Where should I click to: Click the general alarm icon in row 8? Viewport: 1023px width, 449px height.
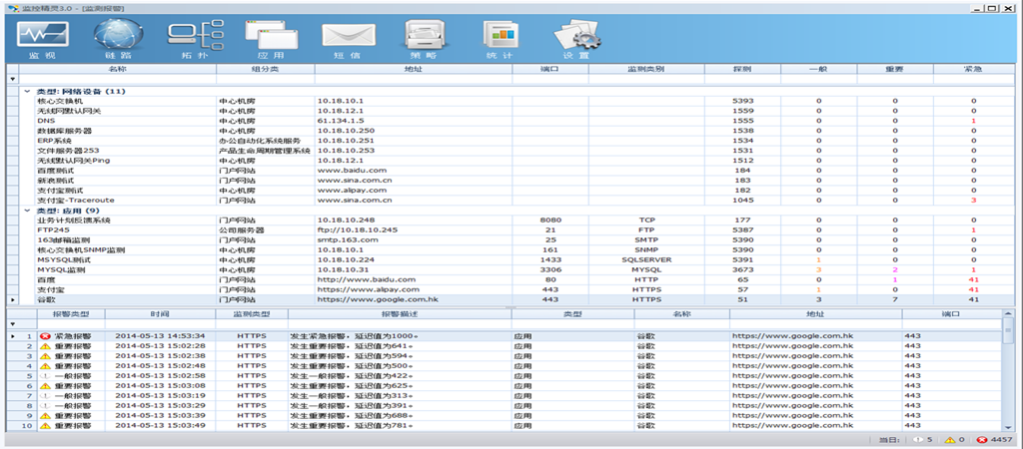tap(45, 405)
